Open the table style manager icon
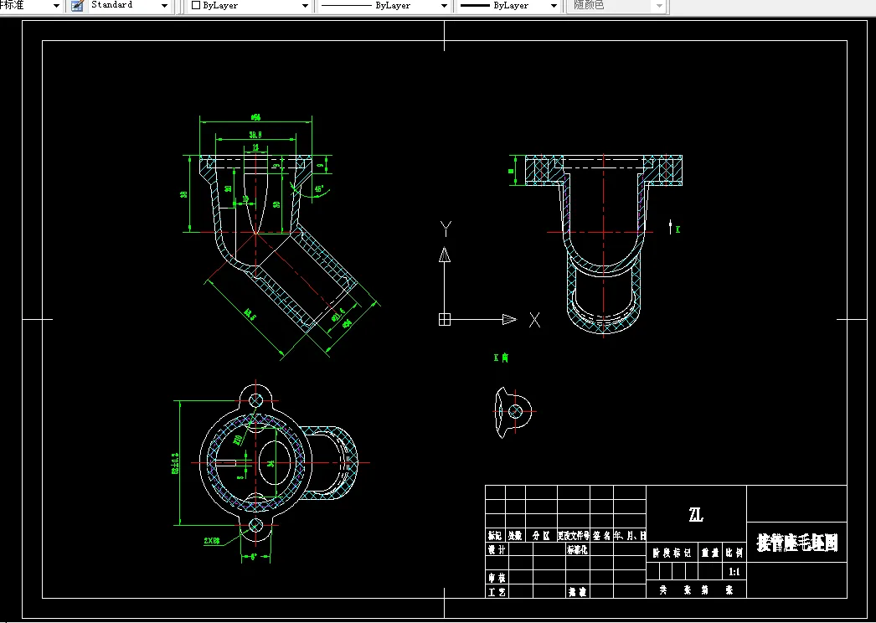 click(x=78, y=6)
